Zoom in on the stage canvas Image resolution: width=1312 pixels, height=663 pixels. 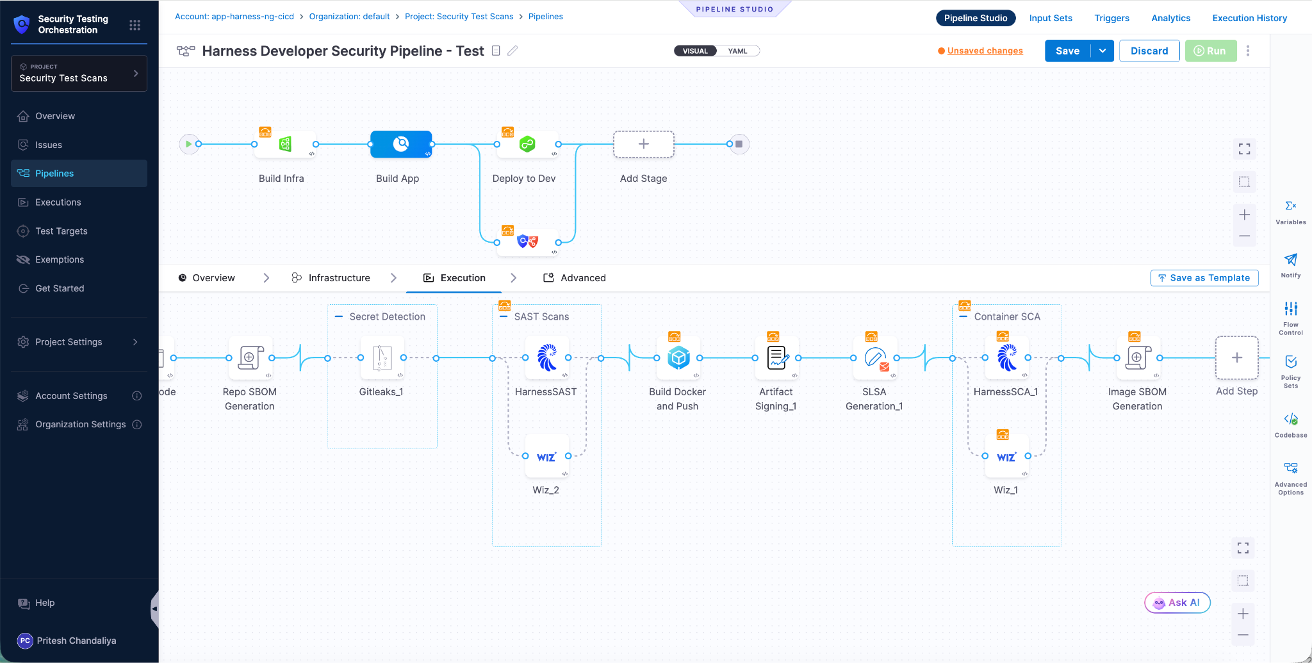pos(1244,215)
